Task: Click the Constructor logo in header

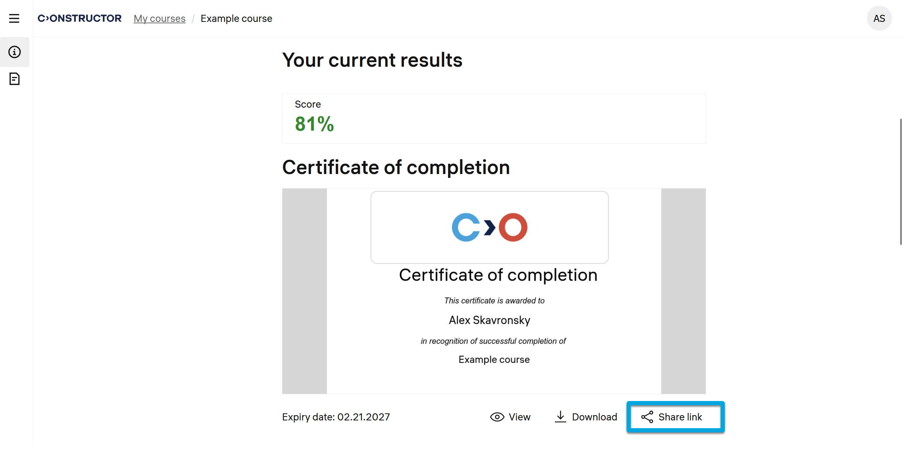Action: pyautogui.click(x=80, y=18)
